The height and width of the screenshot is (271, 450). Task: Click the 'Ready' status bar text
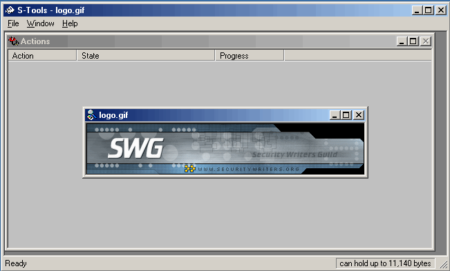click(x=16, y=263)
